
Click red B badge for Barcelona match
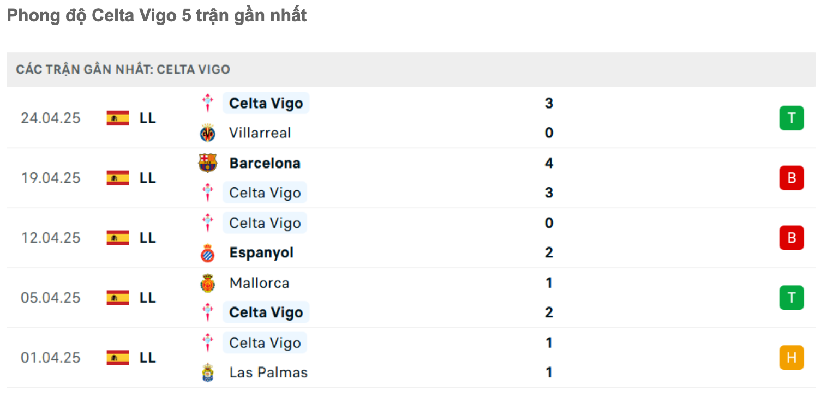[792, 178]
